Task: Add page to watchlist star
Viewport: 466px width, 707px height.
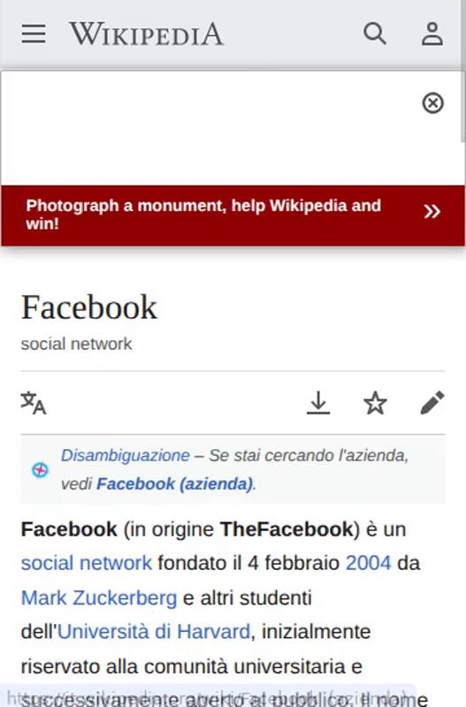Action: point(375,403)
